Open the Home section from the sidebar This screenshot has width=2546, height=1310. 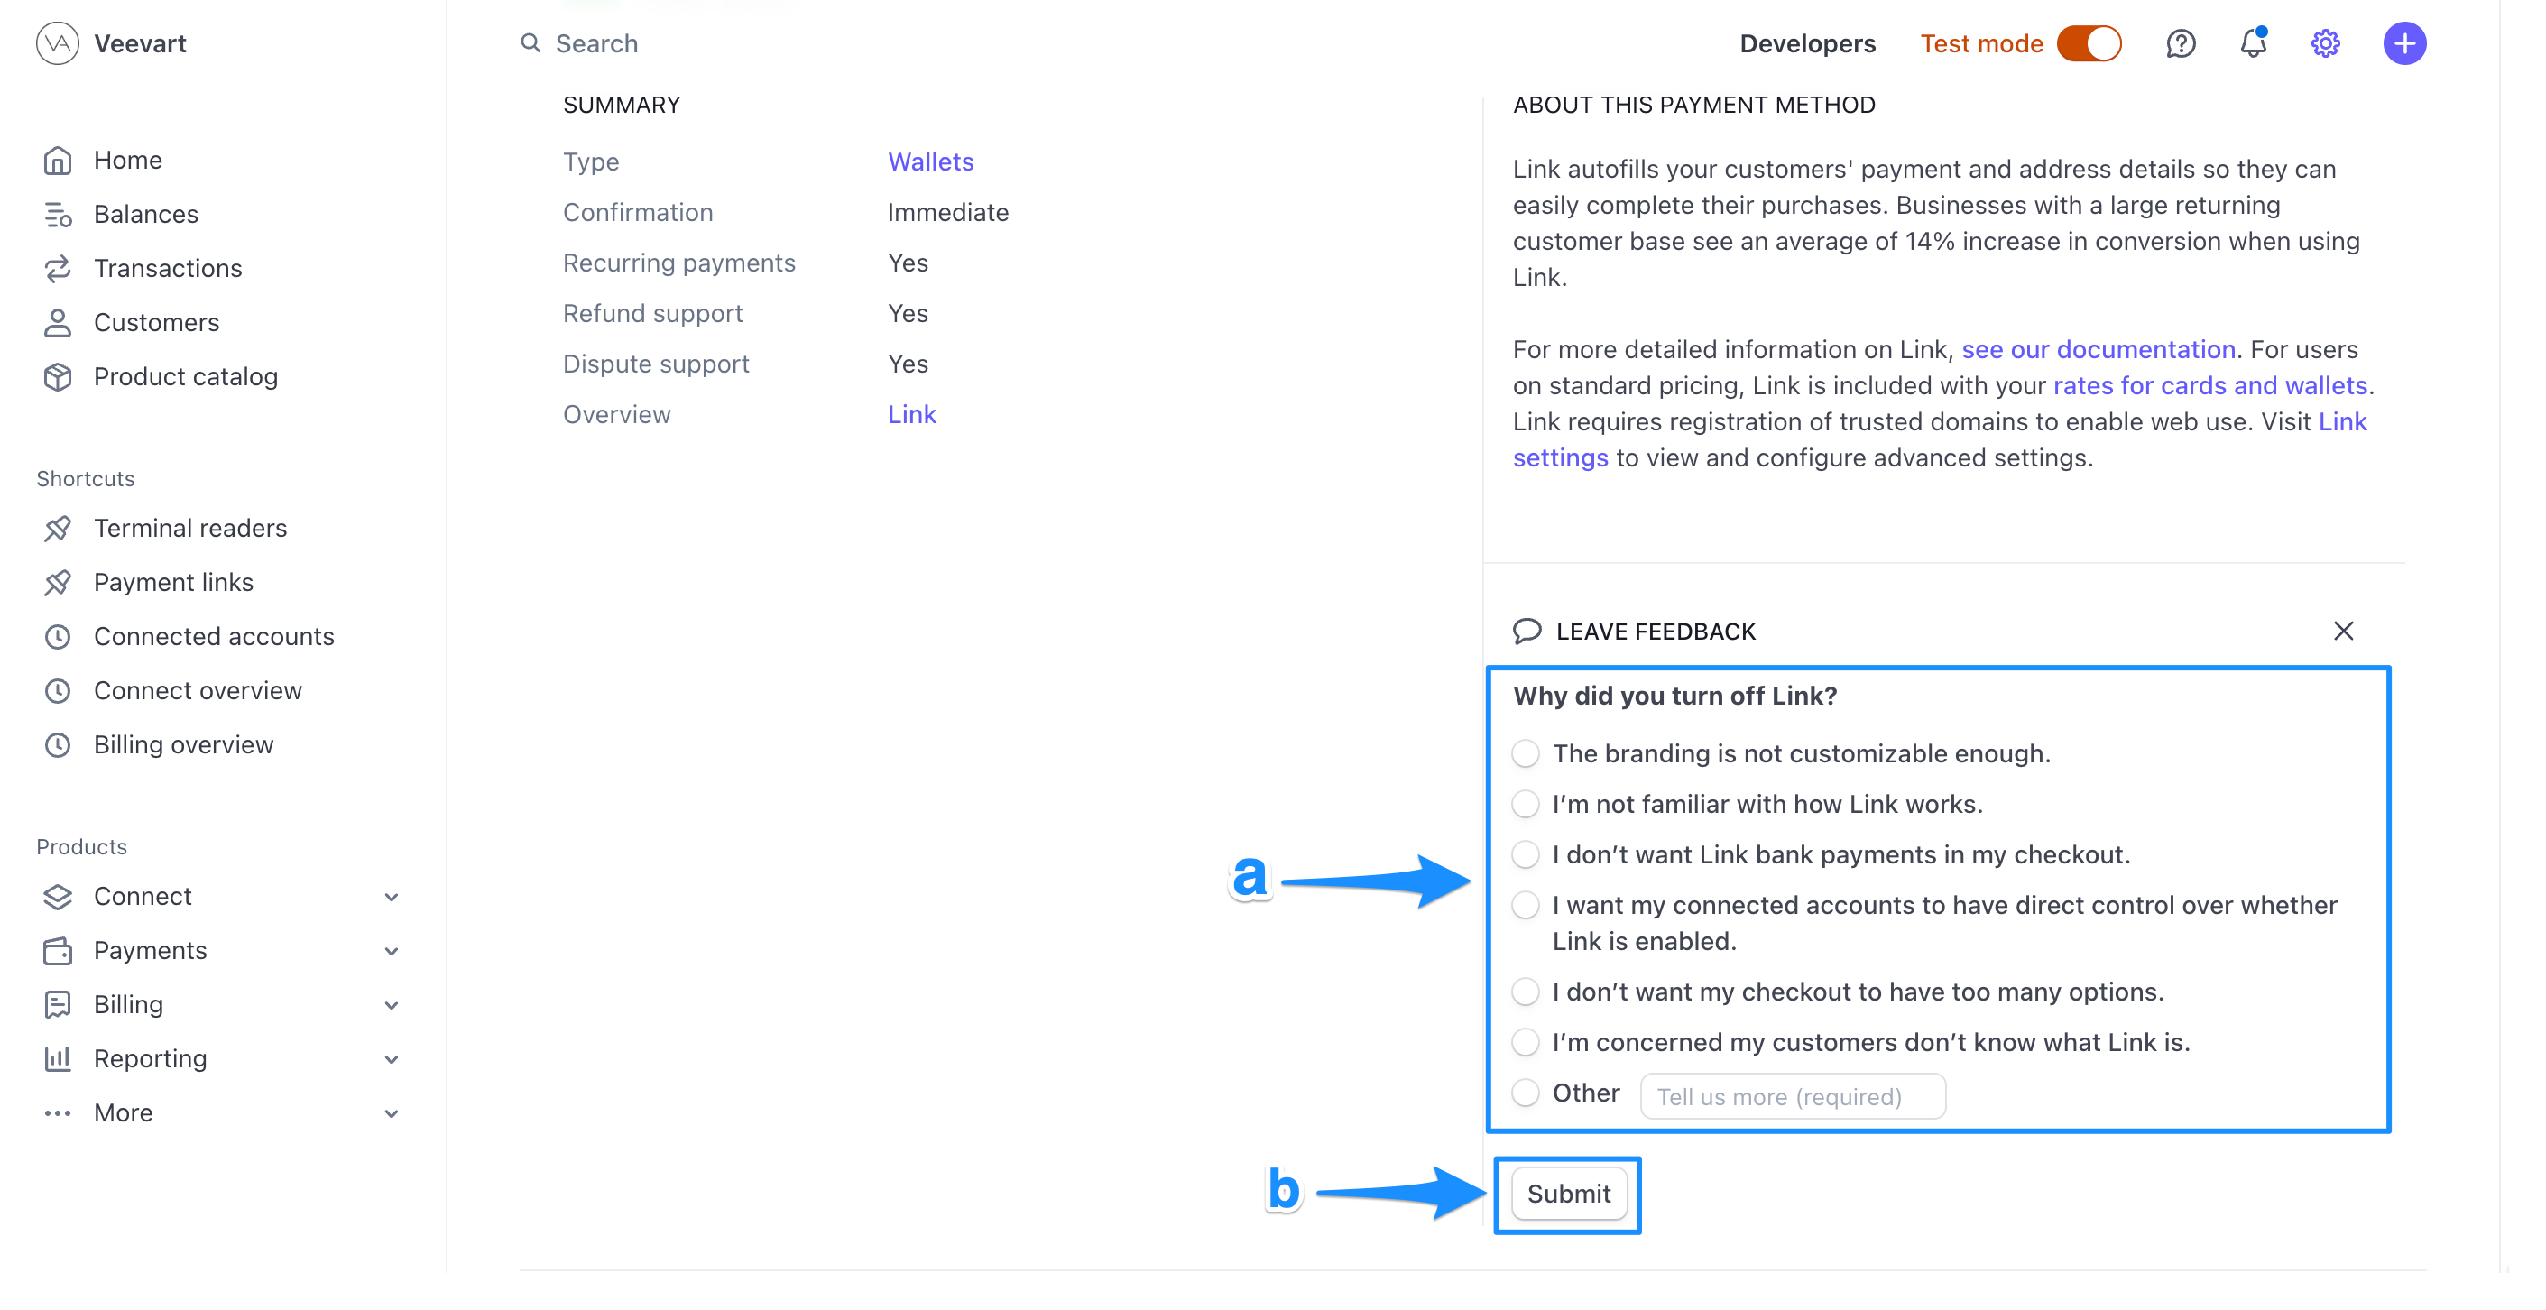tap(58, 159)
